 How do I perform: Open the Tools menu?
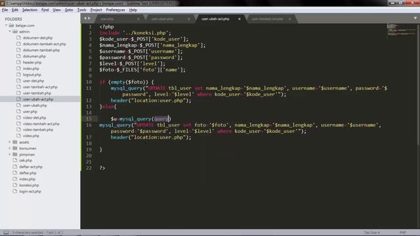[x=81, y=10]
